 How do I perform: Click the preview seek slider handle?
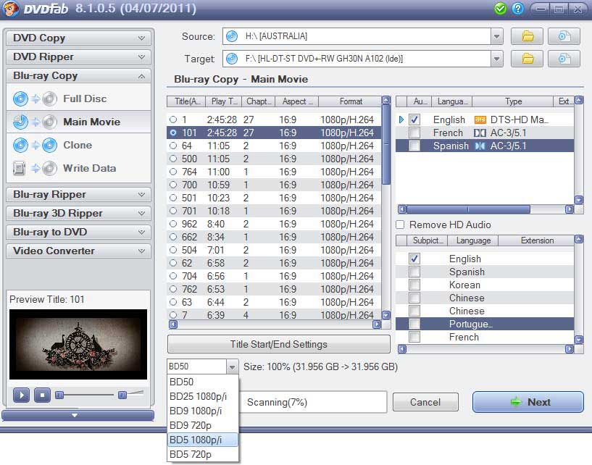coord(59,395)
